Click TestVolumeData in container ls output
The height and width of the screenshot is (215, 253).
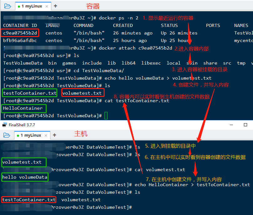23,63
